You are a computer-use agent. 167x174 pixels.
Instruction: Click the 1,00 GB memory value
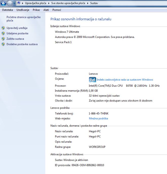(93, 91)
